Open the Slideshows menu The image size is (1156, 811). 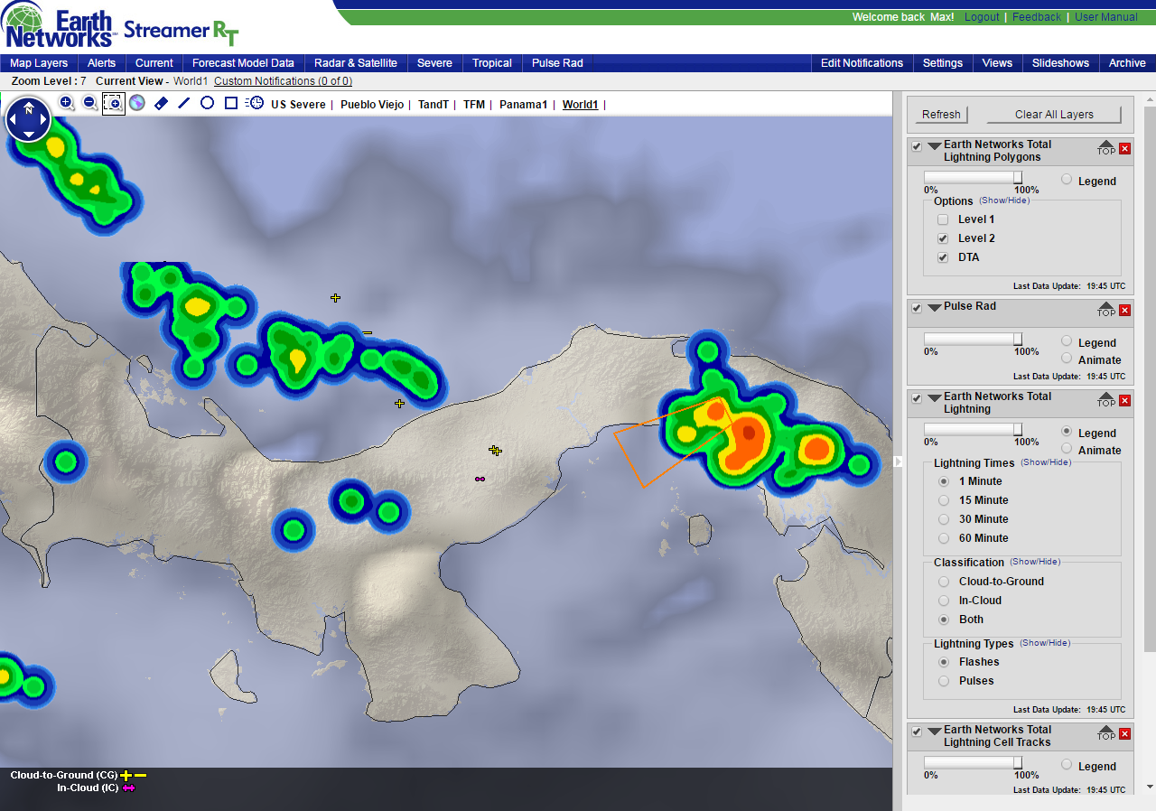point(1061,63)
